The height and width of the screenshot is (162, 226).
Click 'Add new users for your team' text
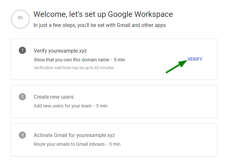[63, 106]
